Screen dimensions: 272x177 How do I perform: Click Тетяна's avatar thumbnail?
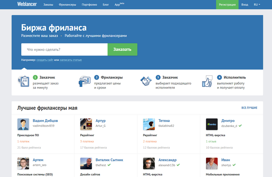(x=149, y=124)
